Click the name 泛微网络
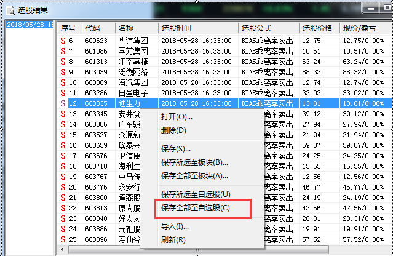The image size is (393, 256). (x=133, y=72)
